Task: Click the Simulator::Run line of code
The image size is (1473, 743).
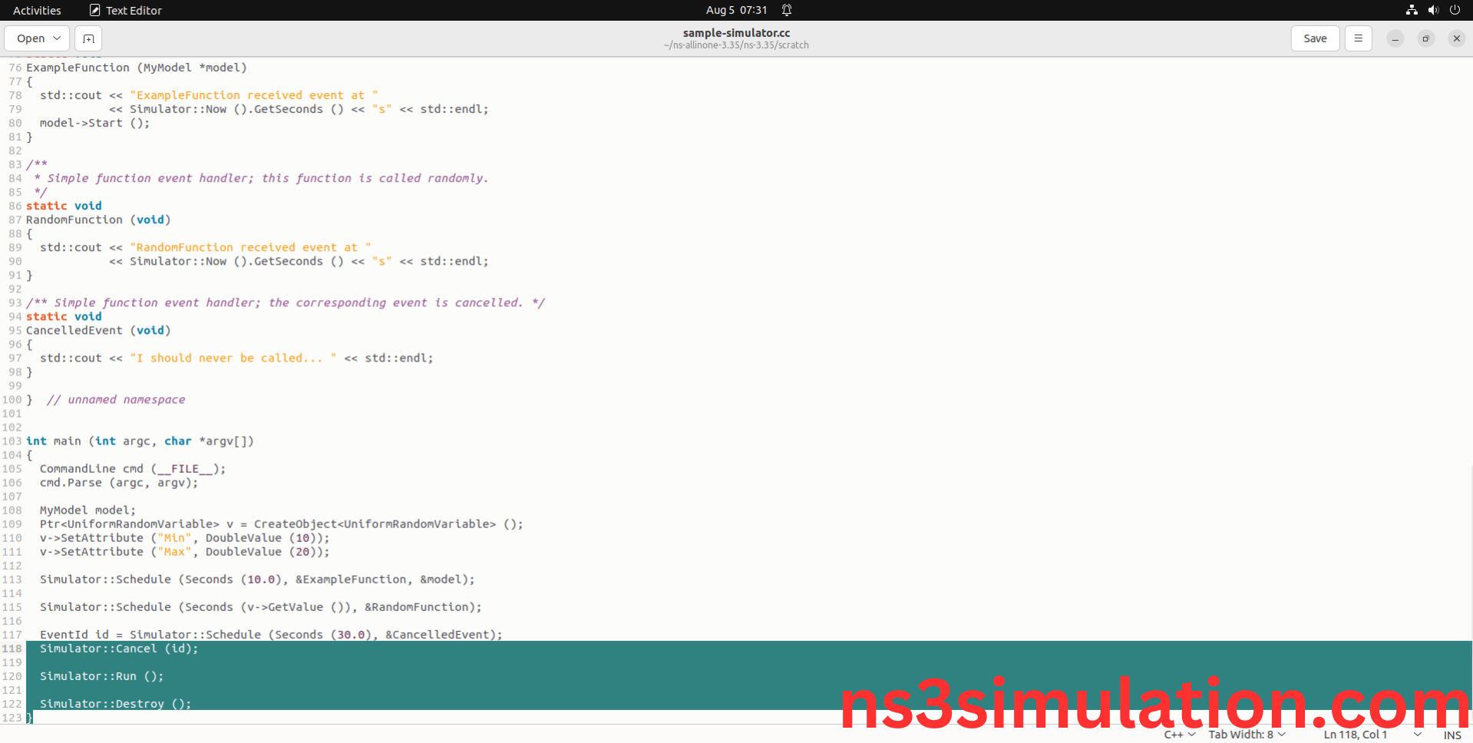Action: click(101, 675)
